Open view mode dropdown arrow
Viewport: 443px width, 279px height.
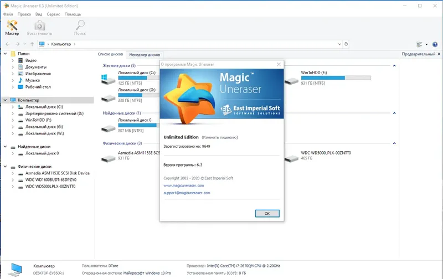pos(426,44)
